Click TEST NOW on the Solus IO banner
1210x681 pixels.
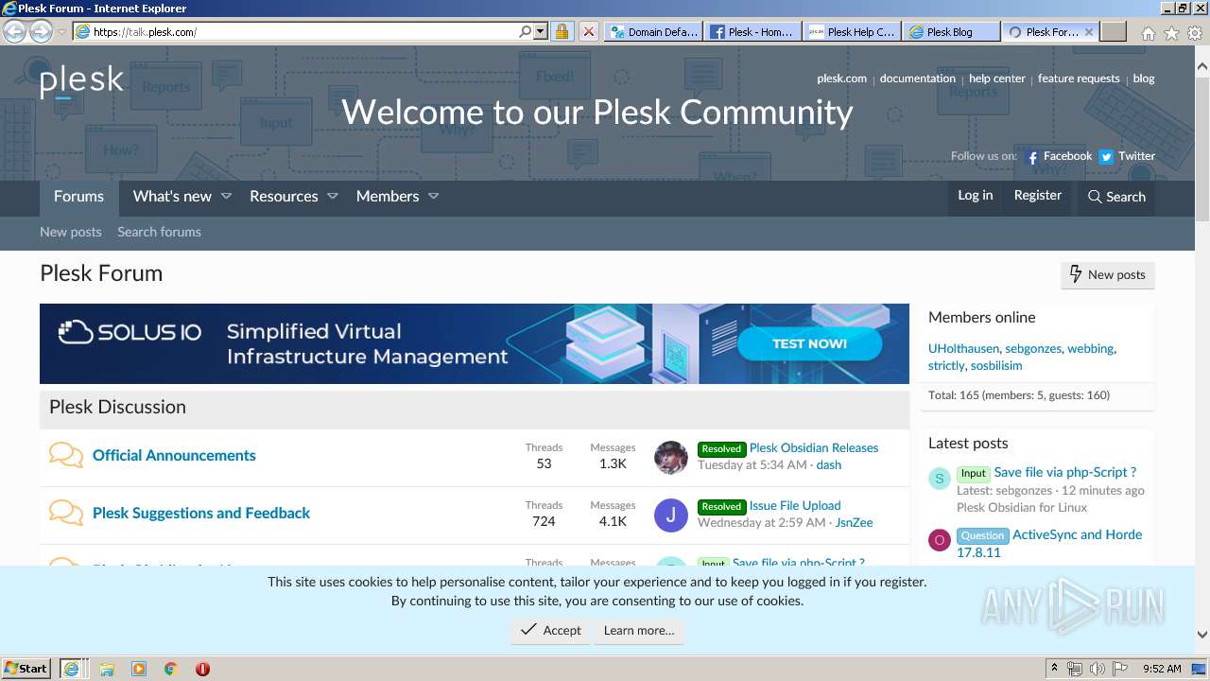(x=809, y=343)
